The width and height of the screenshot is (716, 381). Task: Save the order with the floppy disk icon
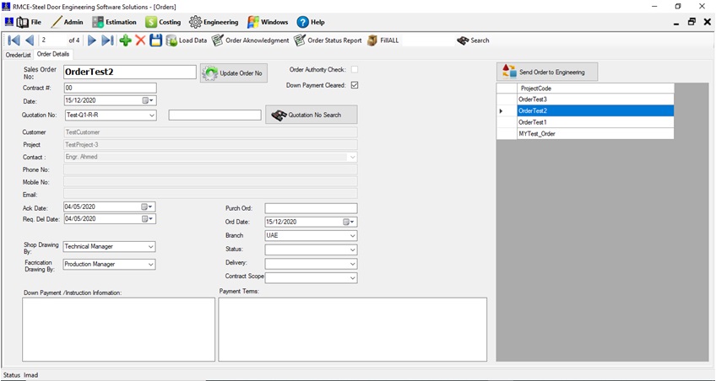tap(156, 40)
